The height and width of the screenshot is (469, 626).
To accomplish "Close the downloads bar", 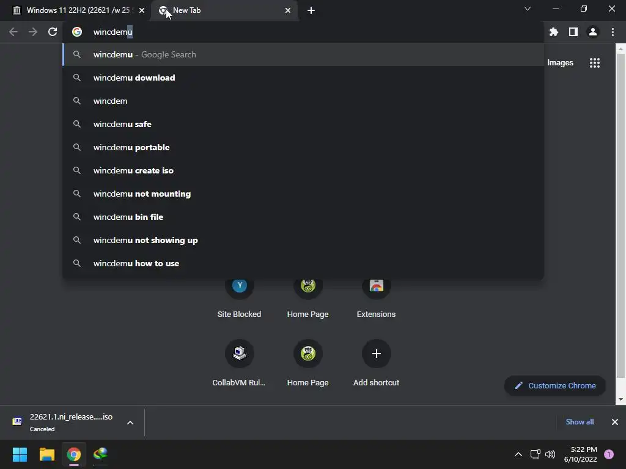I will click(x=615, y=422).
